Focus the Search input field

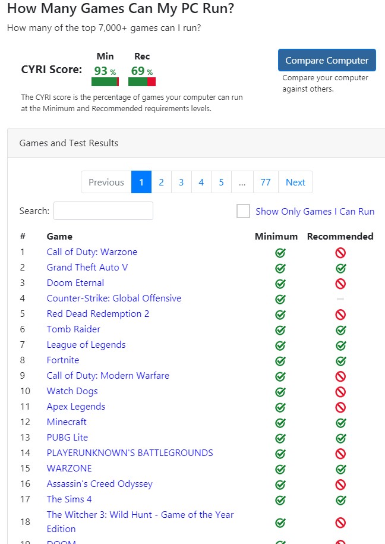(103, 210)
